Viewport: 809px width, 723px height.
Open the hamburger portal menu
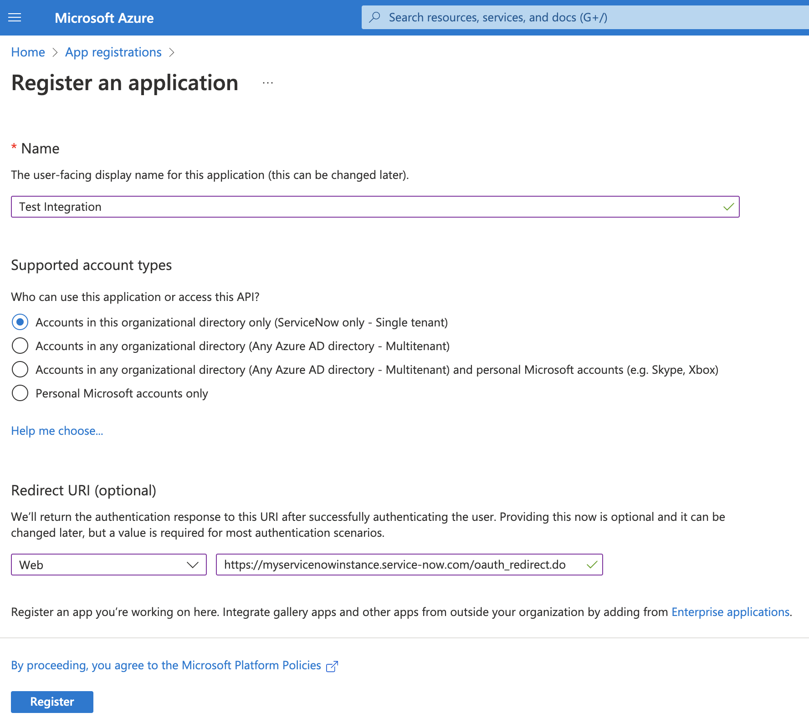pyautogui.click(x=15, y=18)
